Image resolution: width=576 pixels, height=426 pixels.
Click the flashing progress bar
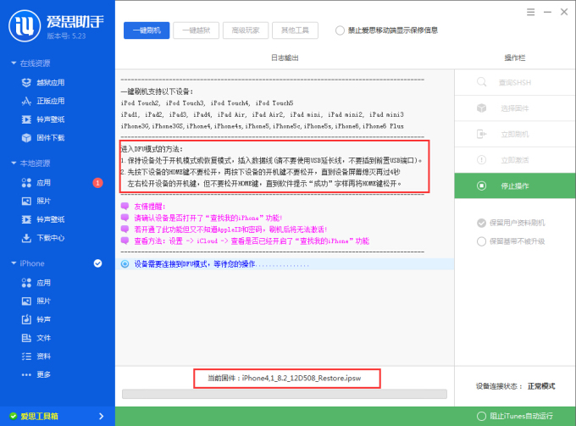coord(284,394)
